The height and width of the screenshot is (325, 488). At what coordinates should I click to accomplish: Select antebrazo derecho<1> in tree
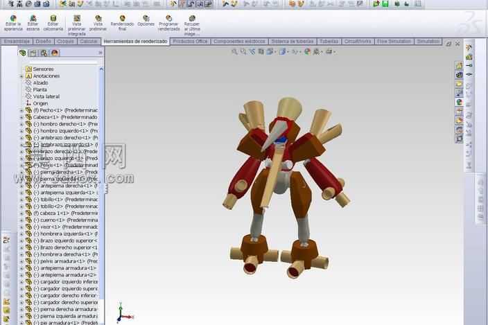tap(61, 138)
